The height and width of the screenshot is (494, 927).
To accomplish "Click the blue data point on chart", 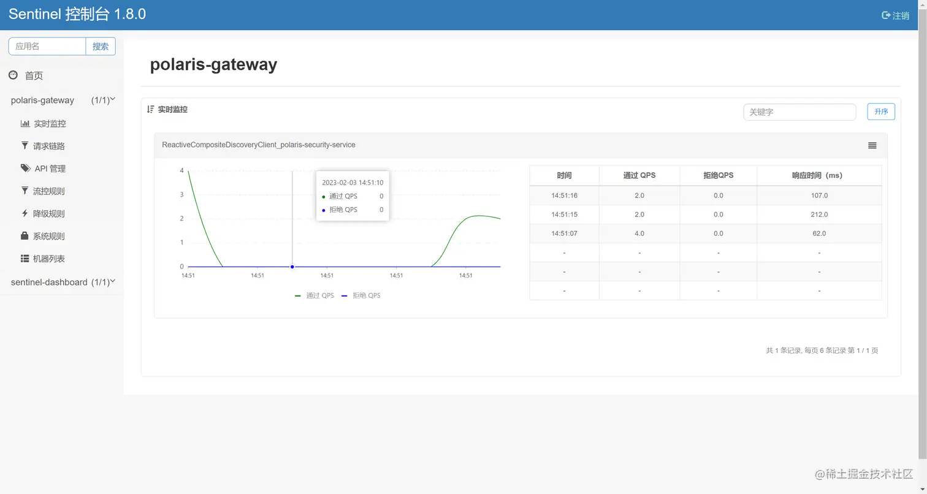I will [292, 267].
